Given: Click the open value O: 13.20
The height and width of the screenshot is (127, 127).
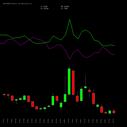Looking at the screenshot, I should click(x=44, y=9).
